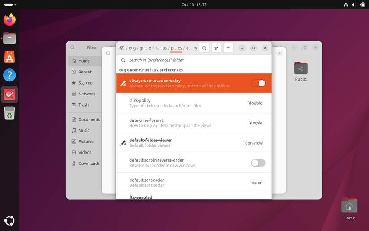Open the Help app in the dock

click(9, 75)
